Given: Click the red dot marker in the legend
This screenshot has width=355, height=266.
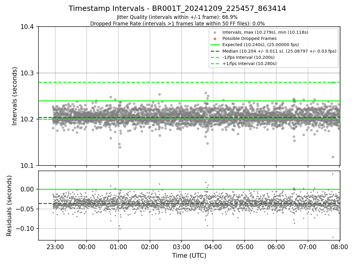Looking at the screenshot, I should coord(215,39).
